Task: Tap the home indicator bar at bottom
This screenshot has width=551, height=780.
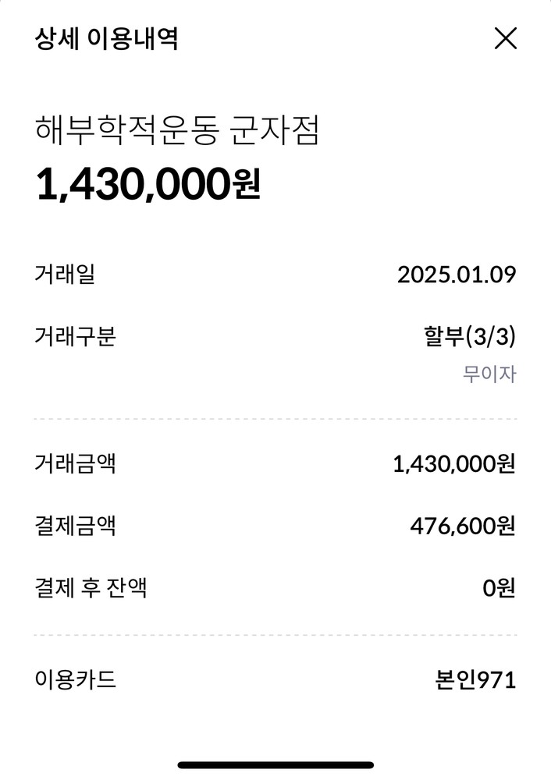Action: pyautogui.click(x=275, y=765)
